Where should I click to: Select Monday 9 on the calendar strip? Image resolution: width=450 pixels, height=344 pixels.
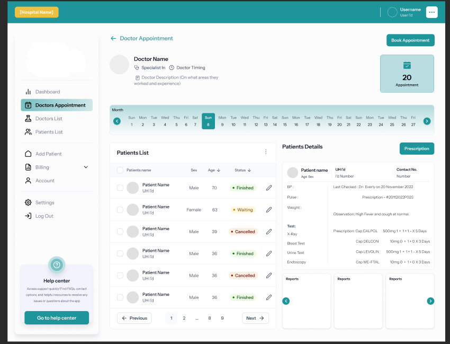click(222, 121)
